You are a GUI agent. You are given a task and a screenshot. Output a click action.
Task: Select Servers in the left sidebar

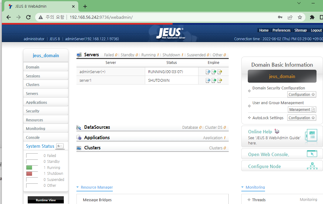46,93
